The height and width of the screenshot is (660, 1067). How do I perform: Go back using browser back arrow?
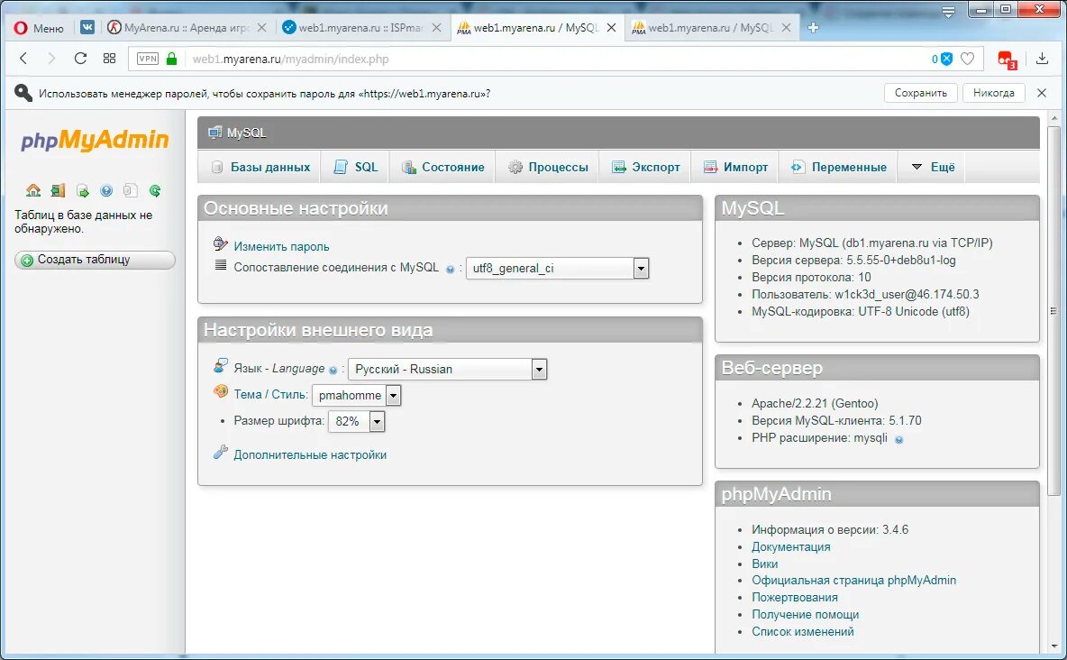tap(23, 59)
